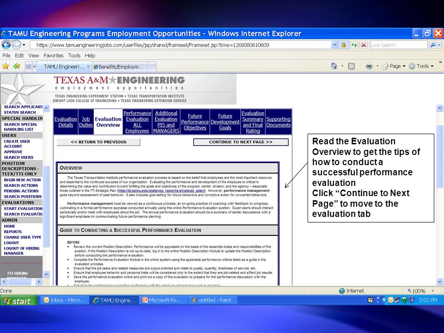Click LOGOUT OF HIRING MANAGER sidebar link
Screen dimensions: 444x333
click(22, 251)
